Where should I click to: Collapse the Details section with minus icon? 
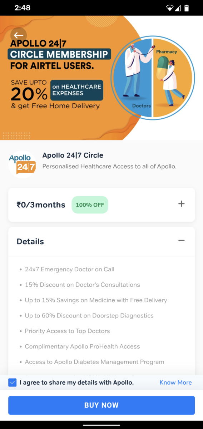pyautogui.click(x=182, y=241)
